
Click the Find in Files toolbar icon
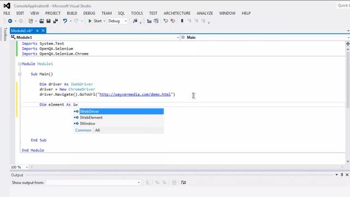tap(135, 21)
